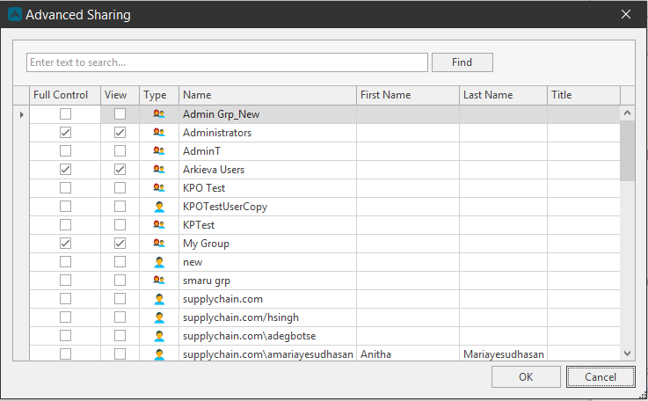Check View for supplychain.com/hsingh
This screenshot has width=648, height=401.
[120, 317]
